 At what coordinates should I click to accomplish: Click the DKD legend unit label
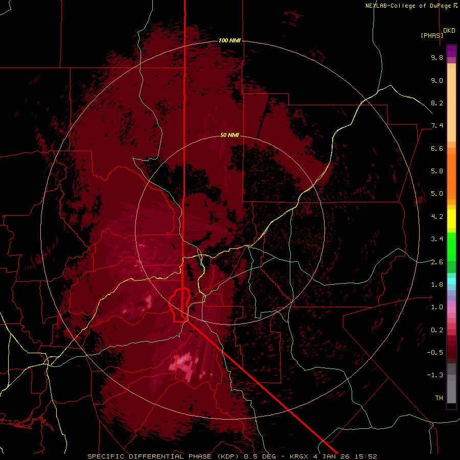(449, 31)
